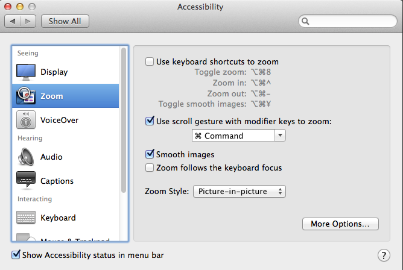This screenshot has width=403, height=270.
Task: Open the Captions icon in sidebar
Action: (x=26, y=181)
